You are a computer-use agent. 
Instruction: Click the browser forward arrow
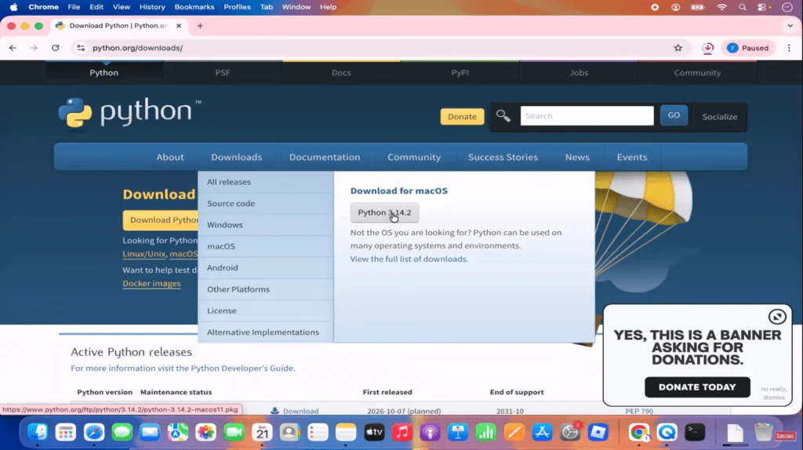(34, 48)
